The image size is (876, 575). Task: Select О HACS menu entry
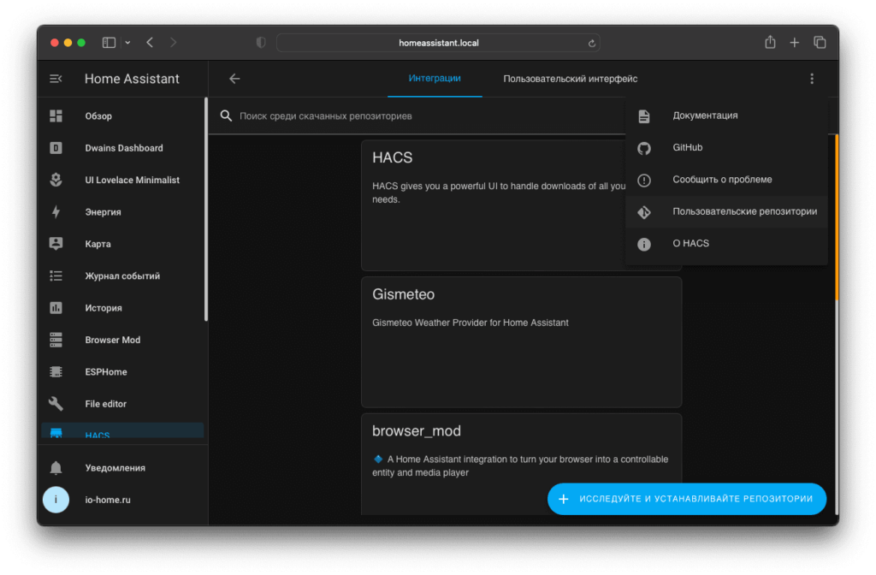point(726,244)
